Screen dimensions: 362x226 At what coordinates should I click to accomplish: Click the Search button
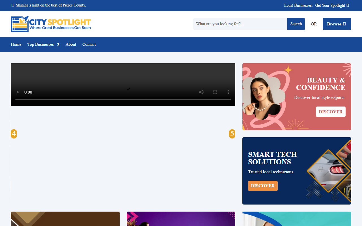pyautogui.click(x=296, y=24)
